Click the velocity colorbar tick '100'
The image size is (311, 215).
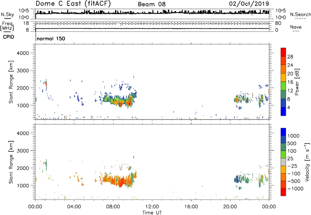click(x=292, y=151)
